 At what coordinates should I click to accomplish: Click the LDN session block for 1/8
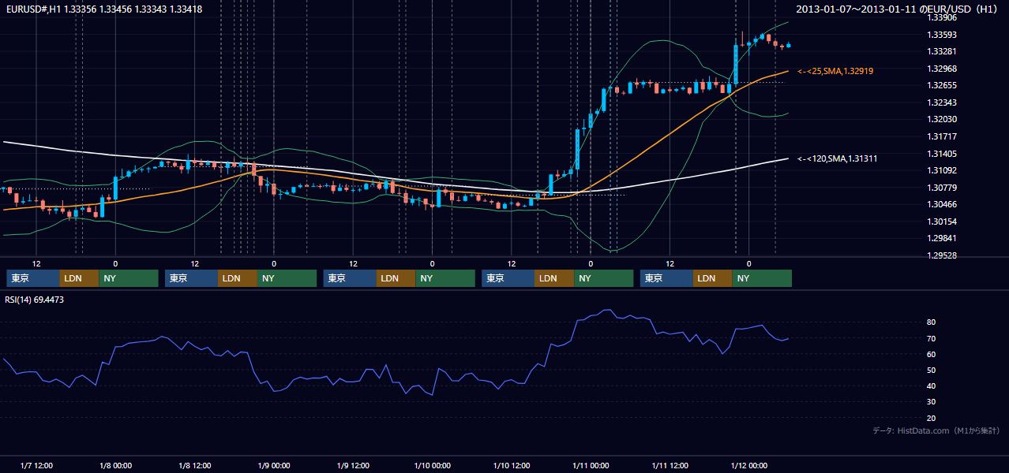click(x=238, y=278)
